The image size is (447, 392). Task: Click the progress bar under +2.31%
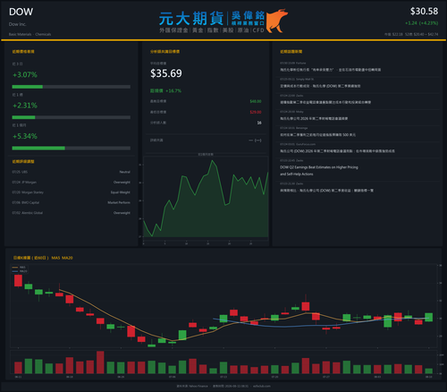[72, 117]
